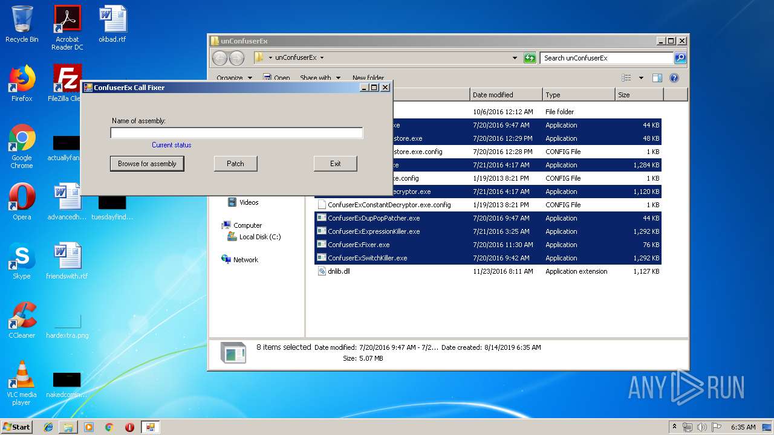Click the Exit button

(336, 164)
